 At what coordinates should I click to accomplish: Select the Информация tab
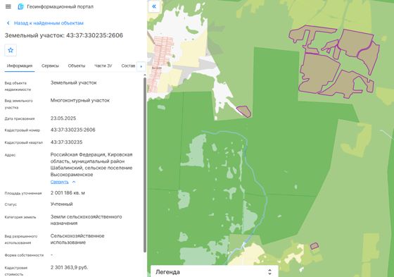[x=20, y=66]
